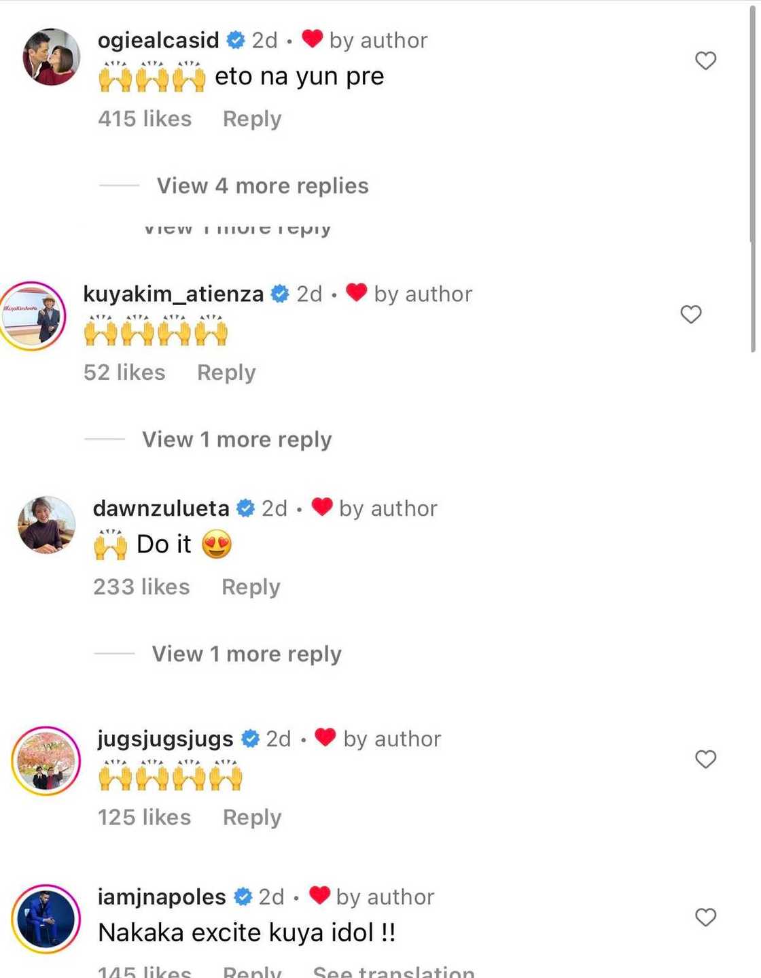Open the ogiealcasid username link
The height and width of the screenshot is (978, 761).
[158, 40]
